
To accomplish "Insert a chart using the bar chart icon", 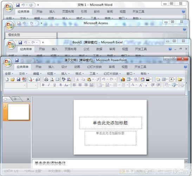I will 123,80.
